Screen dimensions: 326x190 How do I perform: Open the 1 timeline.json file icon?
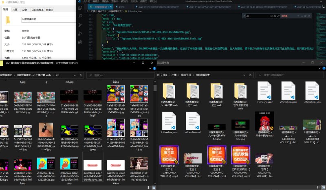click(264, 91)
